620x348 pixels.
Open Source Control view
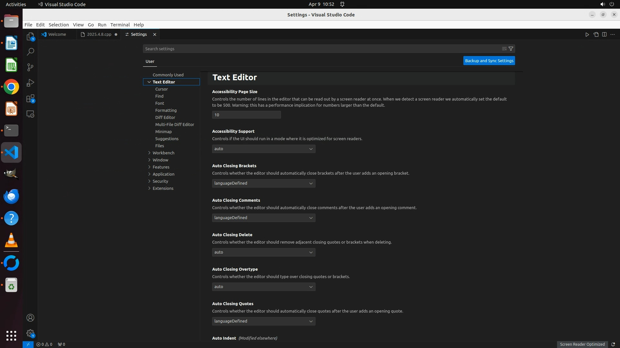coord(30,67)
